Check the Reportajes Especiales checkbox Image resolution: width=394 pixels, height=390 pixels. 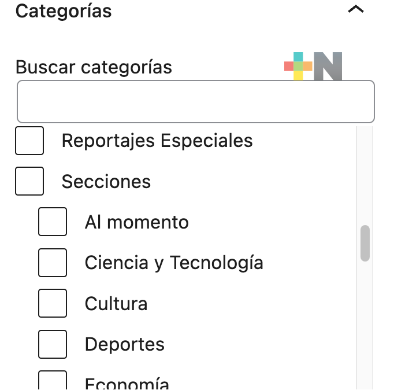[x=29, y=141]
